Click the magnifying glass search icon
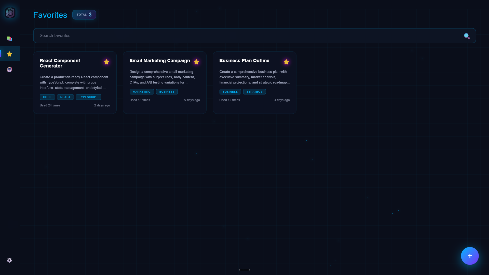Image resolution: width=489 pixels, height=275 pixels. pos(467,36)
